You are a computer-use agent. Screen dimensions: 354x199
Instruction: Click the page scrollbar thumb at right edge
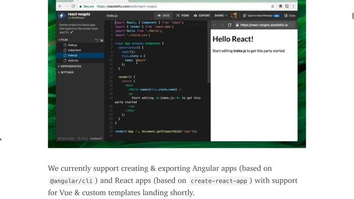pyautogui.click(x=353, y=16)
